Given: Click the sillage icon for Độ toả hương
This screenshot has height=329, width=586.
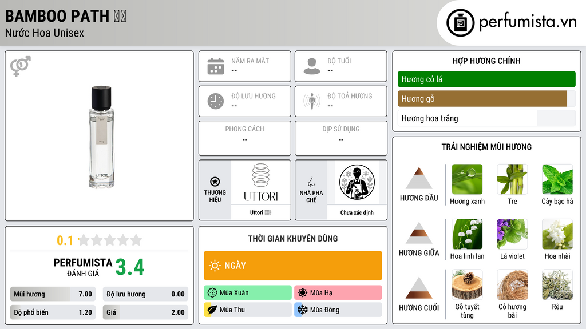Looking at the screenshot, I should (x=312, y=101).
